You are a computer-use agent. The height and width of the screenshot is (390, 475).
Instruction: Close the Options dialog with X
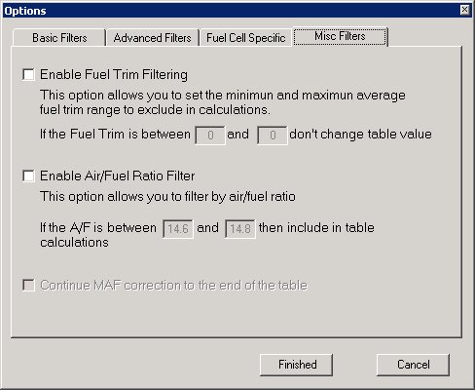464,10
